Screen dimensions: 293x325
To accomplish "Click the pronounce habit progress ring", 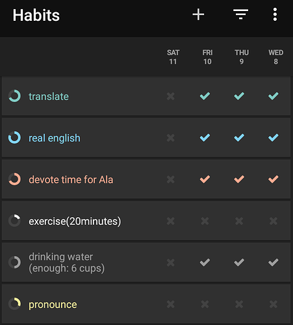I will point(14,304).
